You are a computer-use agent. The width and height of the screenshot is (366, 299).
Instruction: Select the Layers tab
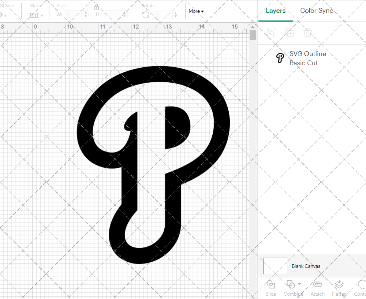pyautogui.click(x=276, y=11)
